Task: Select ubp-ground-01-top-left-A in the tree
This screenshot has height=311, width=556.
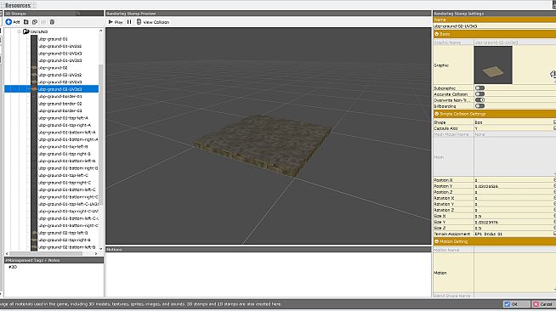Action: [x=63, y=118]
